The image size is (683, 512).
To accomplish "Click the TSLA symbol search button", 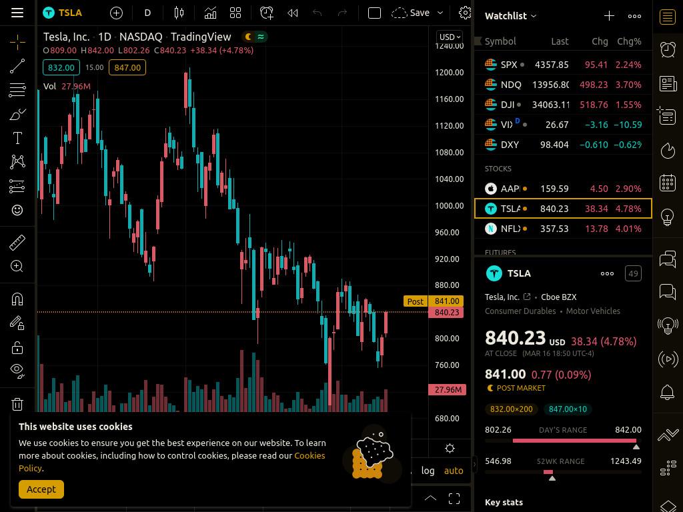I will [x=63, y=13].
